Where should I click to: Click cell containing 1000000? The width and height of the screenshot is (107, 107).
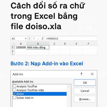[x=21, y=47]
